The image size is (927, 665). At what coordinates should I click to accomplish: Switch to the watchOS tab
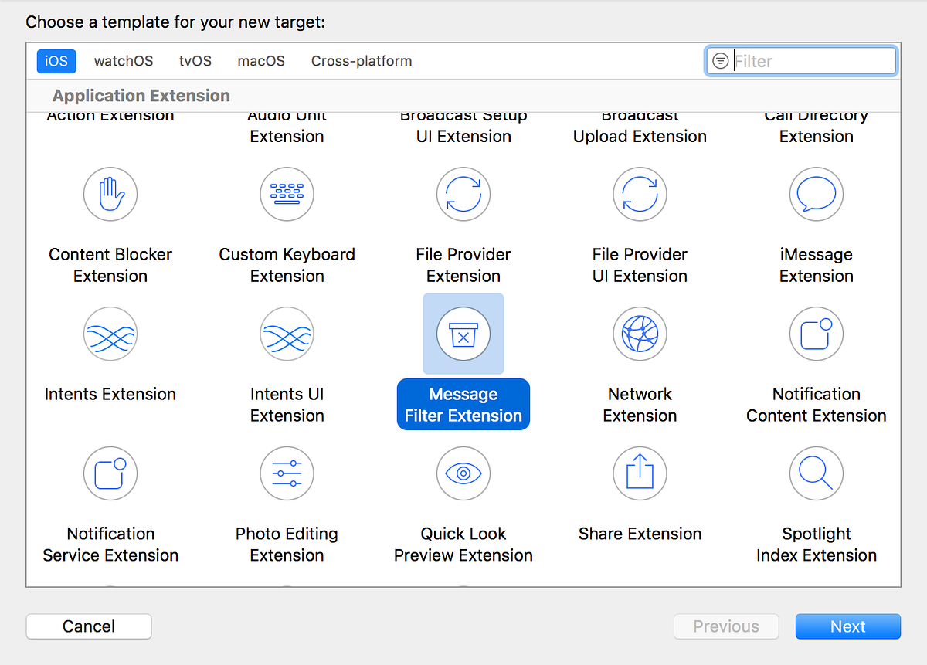coord(124,61)
